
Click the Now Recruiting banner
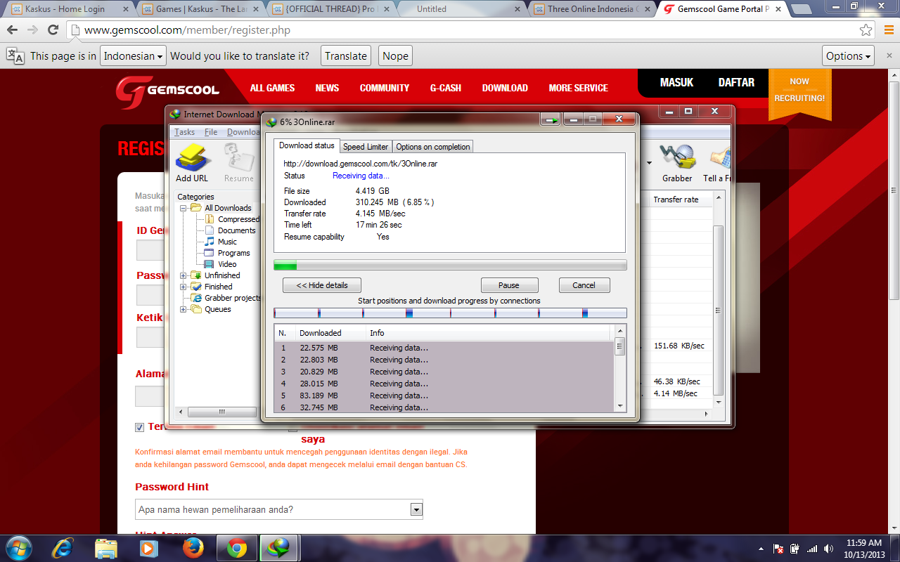tap(799, 93)
